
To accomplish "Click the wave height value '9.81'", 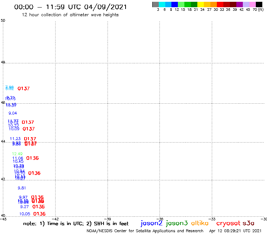I will 22,188.
